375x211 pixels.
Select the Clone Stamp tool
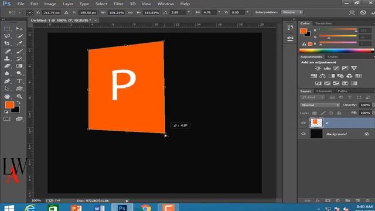(7, 59)
